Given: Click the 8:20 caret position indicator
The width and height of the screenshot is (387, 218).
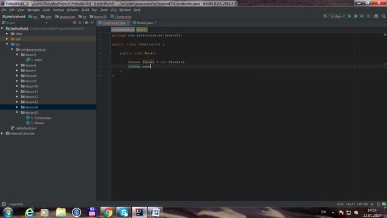Looking at the screenshot, I should point(340,204).
